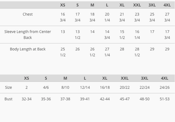Click the M header in bottom table
This screenshot has width=175, height=122.
pyautogui.click(x=65, y=78)
